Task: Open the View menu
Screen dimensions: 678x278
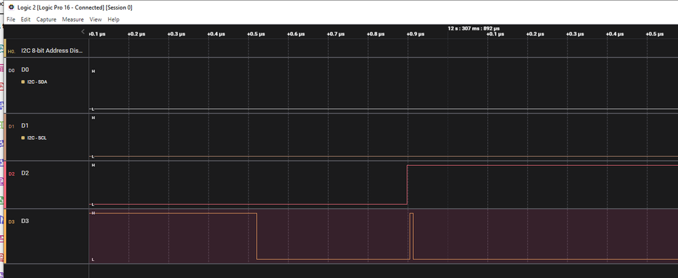Action: [96, 20]
